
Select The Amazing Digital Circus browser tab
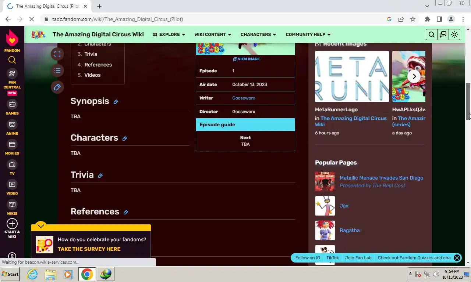[48, 6]
